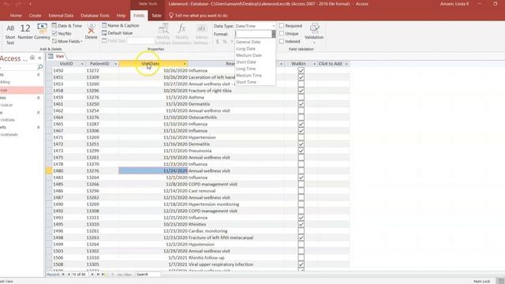505x284 pixels.
Task: Expand the More Fields menu
Action: coord(67,41)
